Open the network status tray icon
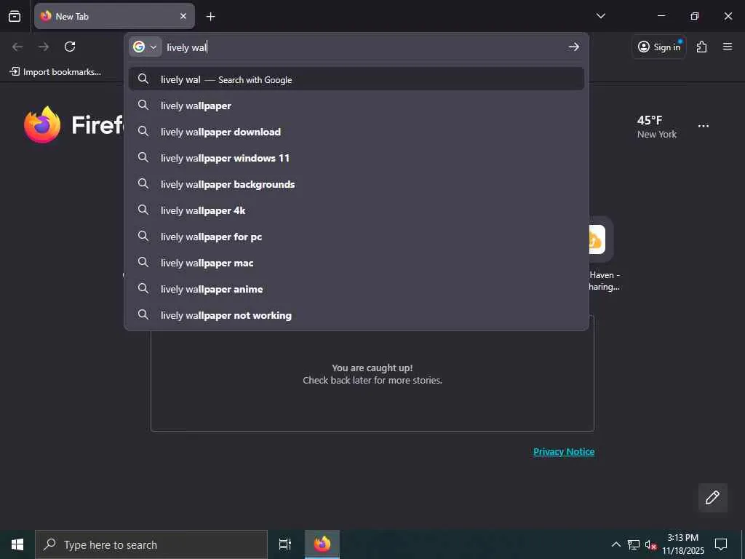Image resolution: width=745 pixels, height=559 pixels. (634, 544)
